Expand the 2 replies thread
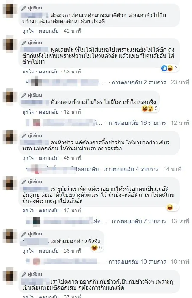The height and width of the screenshot is (298, 192). [x=139, y=82]
